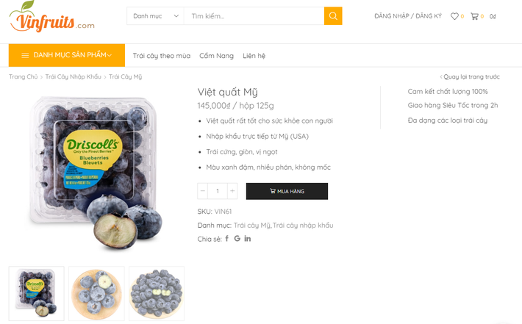Expand DANH MỤC SẢN PHẨM menu
The height and width of the screenshot is (324, 522).
67,55
